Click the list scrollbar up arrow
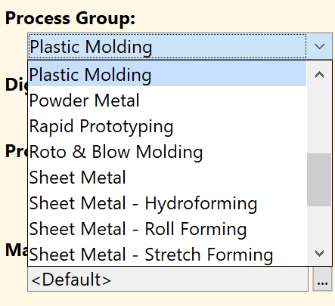The image size is (335, 306). point(319,75)
